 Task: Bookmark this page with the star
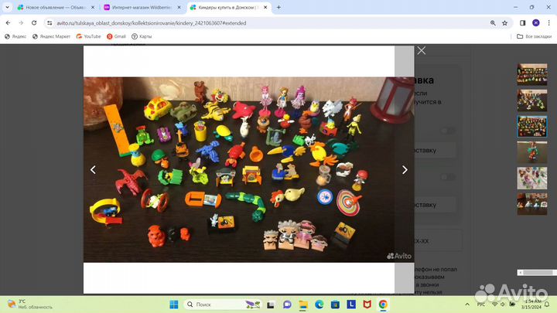click(x=504, y=22)
